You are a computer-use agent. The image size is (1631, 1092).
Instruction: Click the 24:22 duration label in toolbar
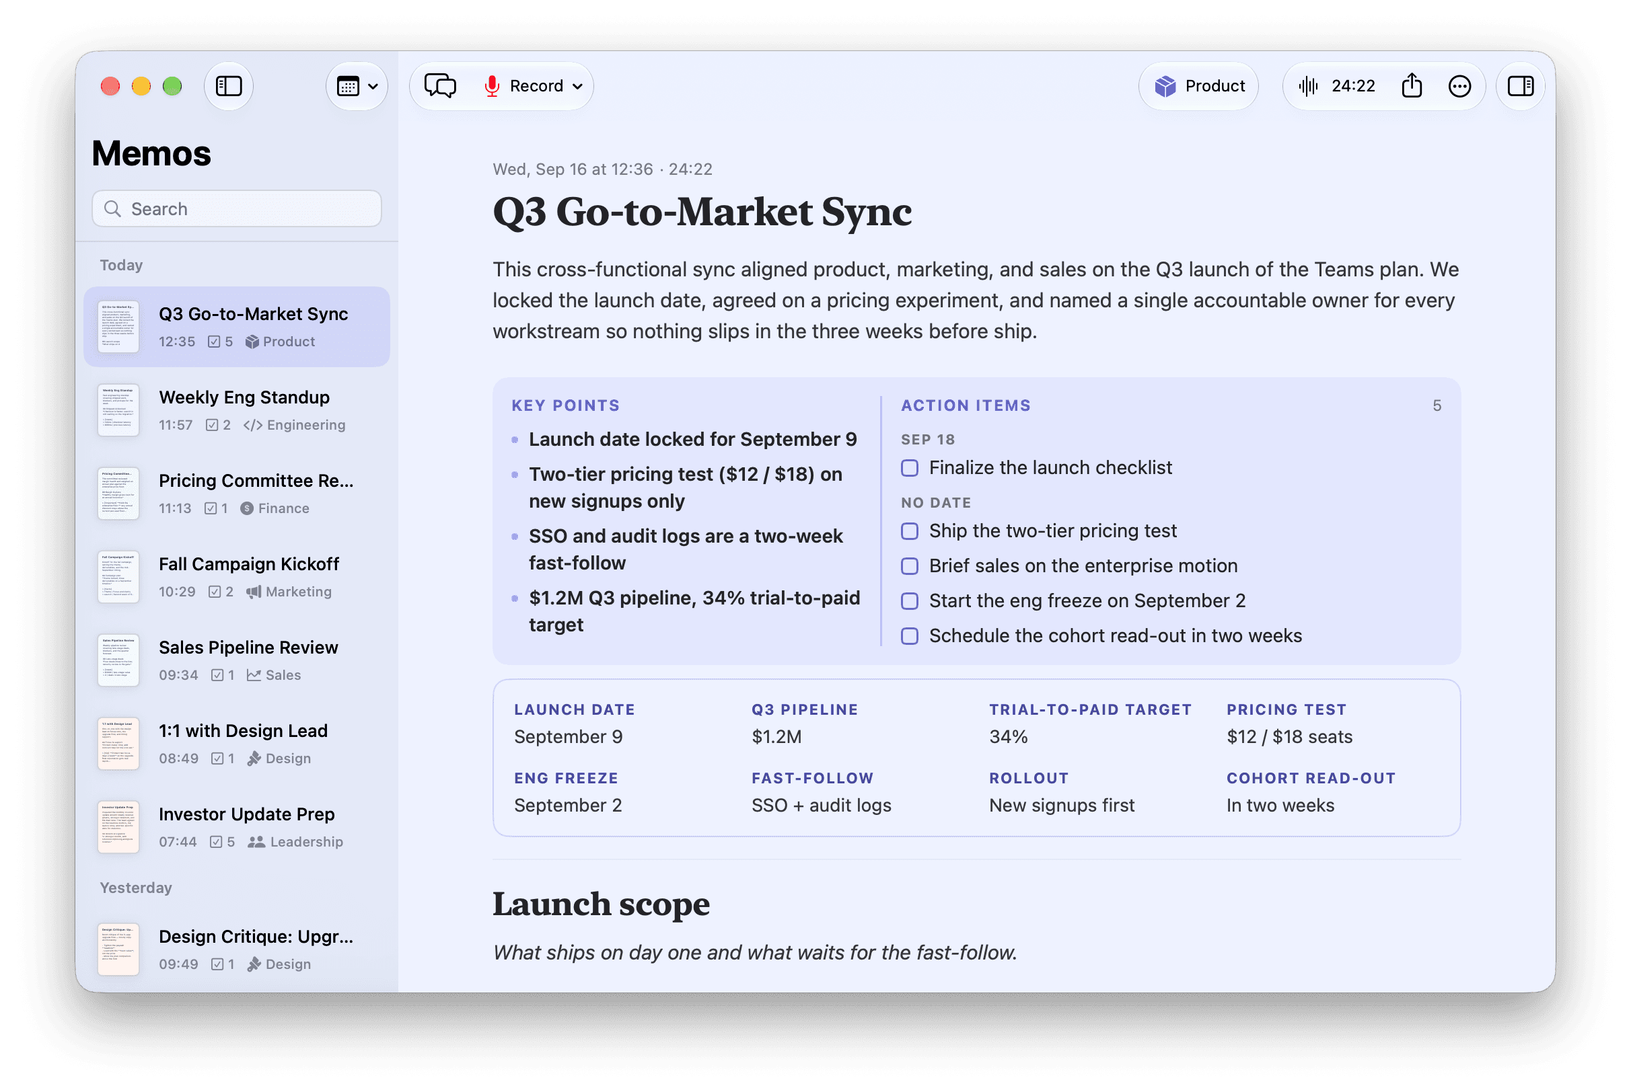1353,85
